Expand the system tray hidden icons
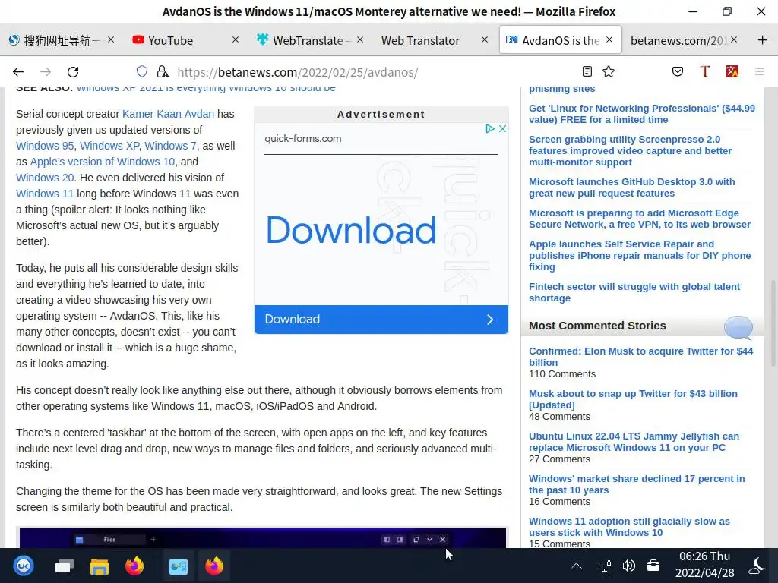Image resolution: width=778 pixels, height=583 pixels. coord(577,566)
